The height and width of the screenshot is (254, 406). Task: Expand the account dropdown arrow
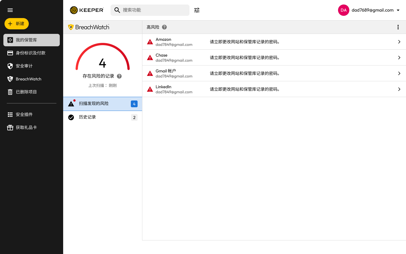click(398, 10)
